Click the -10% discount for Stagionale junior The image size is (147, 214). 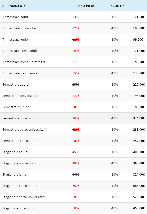pyautogui.click(x=114, y=175)
